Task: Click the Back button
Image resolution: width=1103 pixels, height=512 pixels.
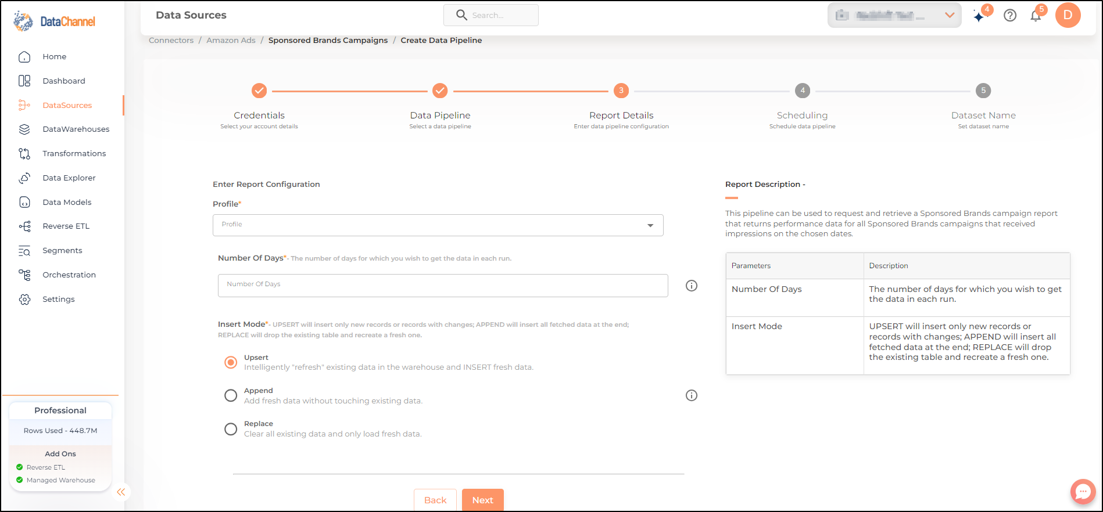Action: click(435, 500)
